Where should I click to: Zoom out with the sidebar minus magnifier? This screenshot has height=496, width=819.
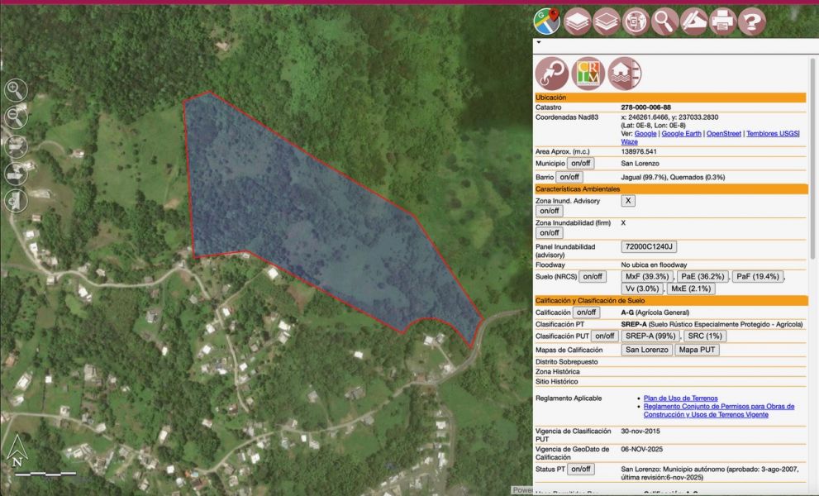[x=15, y=118]
